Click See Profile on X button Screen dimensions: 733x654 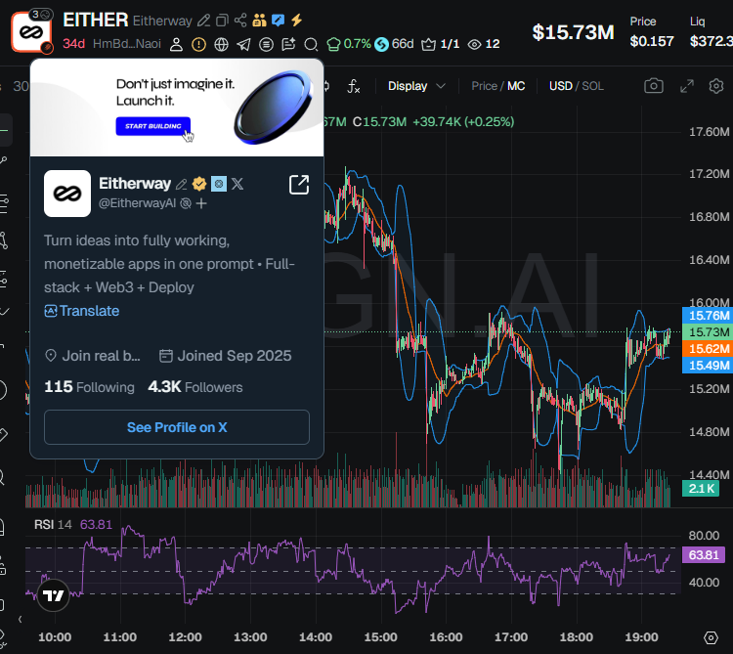tap(177, 427)
